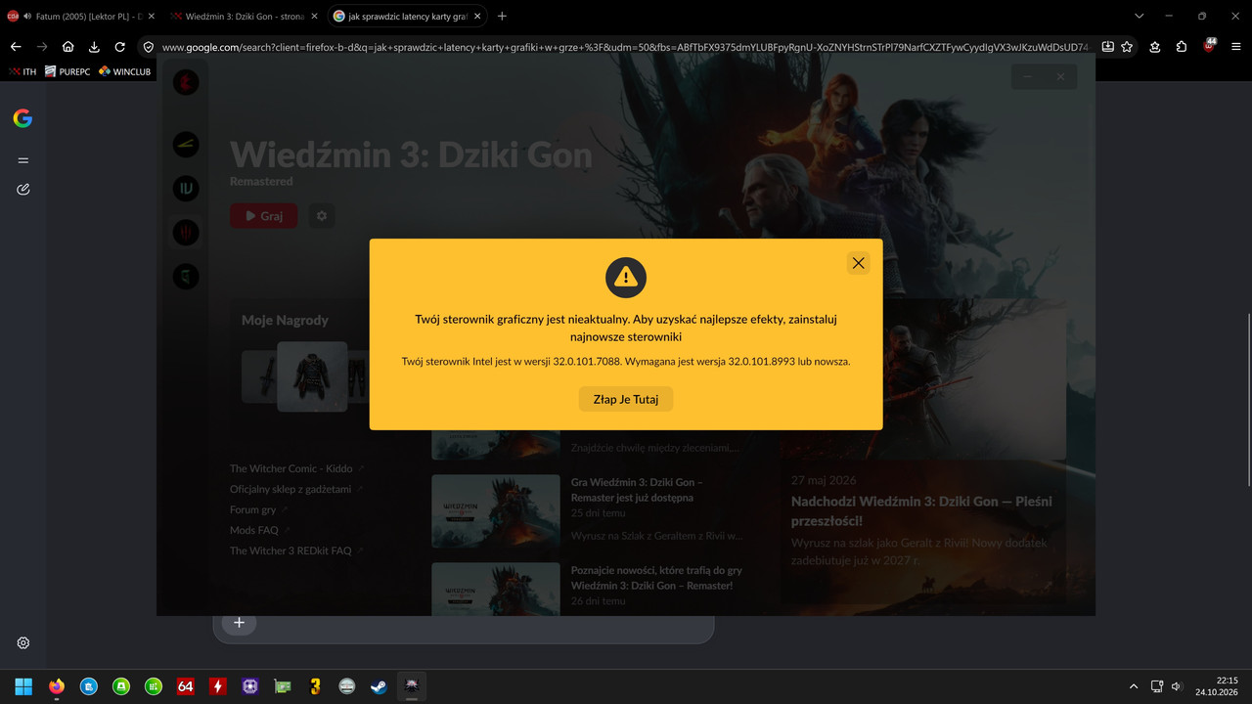
Task: Open The Witcher 3 REDkit FAQ link
Action: [x=291, y=550]
